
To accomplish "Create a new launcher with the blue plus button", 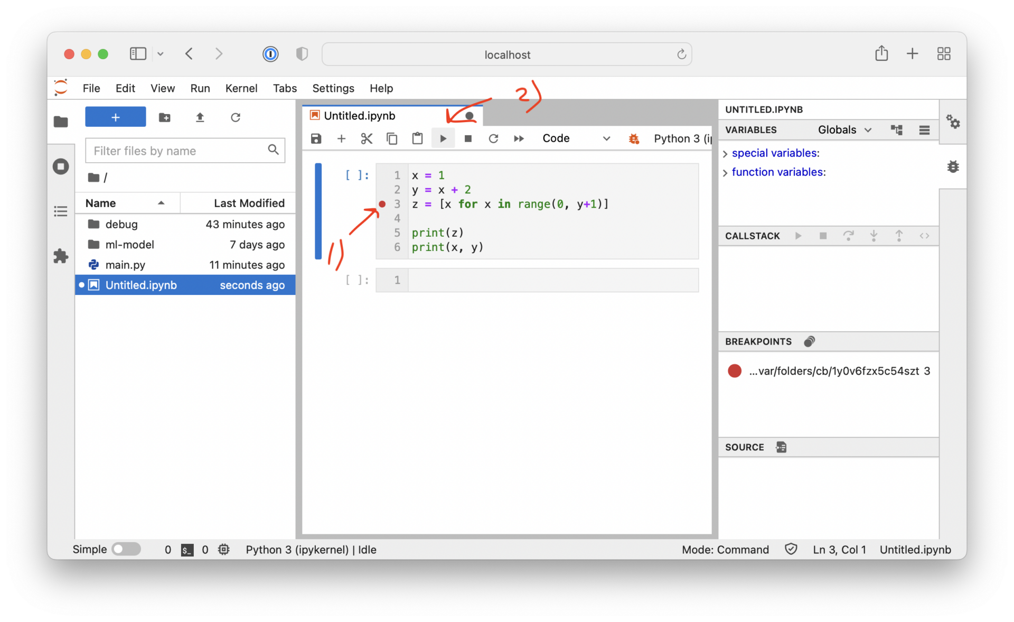I will click(x=115, y=117).
